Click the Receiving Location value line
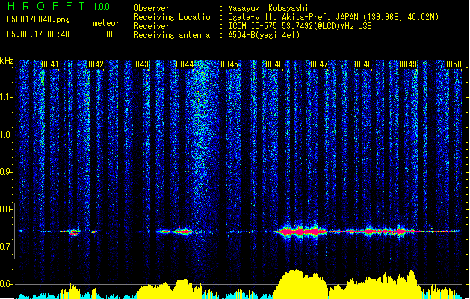Screen dimensions: 470x299 coord(333,17)
